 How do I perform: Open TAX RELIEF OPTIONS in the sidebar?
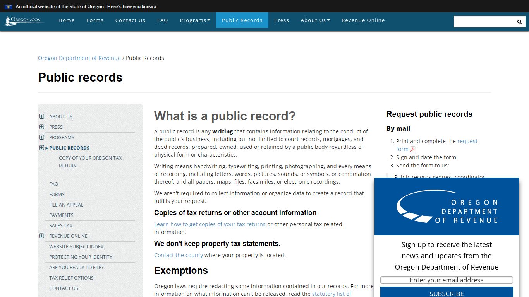tap(71, 278)
